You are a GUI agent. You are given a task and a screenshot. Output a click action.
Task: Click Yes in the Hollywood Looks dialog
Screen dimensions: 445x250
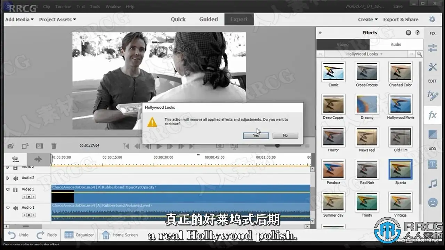(x=256, y=135)
